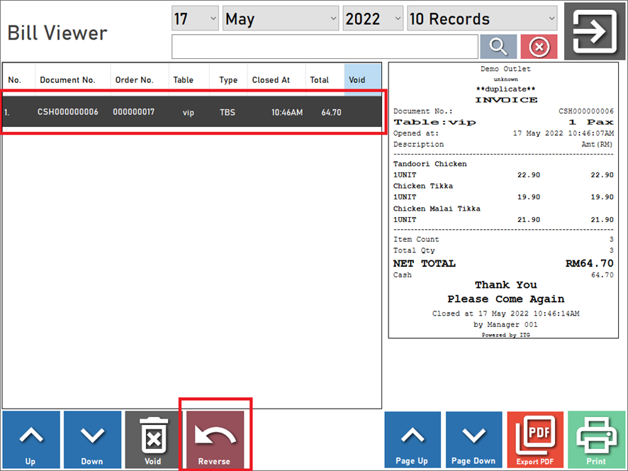Move selection Down in bill list
Viewport: 628px width, 471px height.
pos(92,440)
